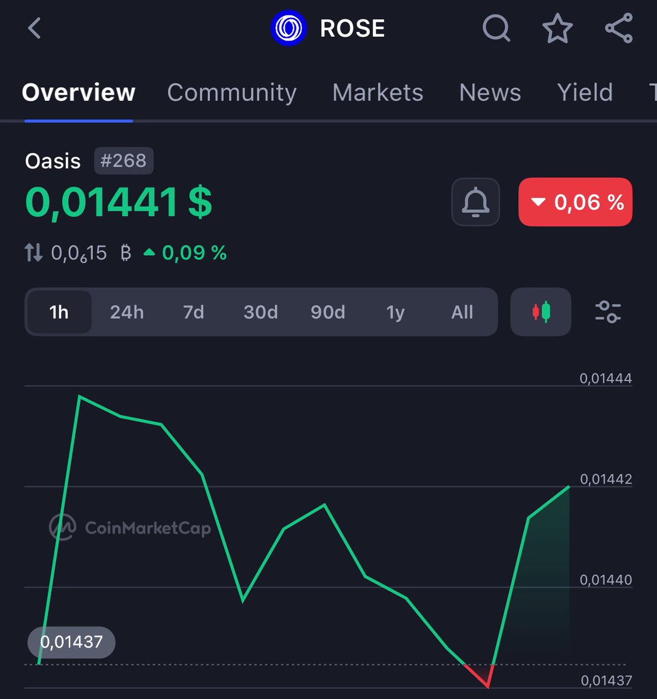Tap the 0,01437 label on the right axis

coord(607,680)
